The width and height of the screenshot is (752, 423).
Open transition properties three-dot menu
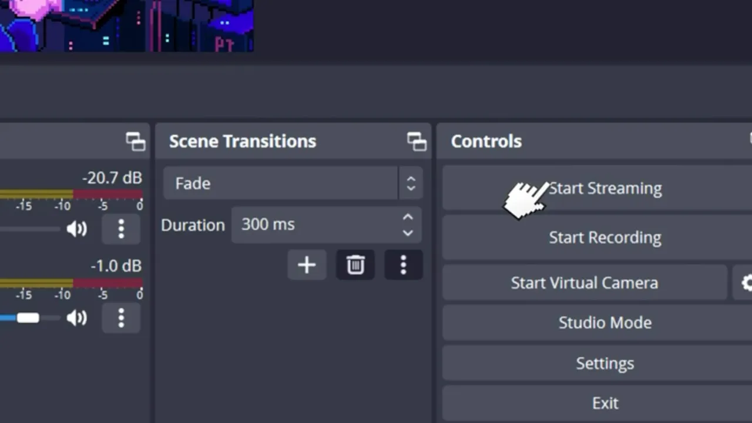[x=403, y=265]
